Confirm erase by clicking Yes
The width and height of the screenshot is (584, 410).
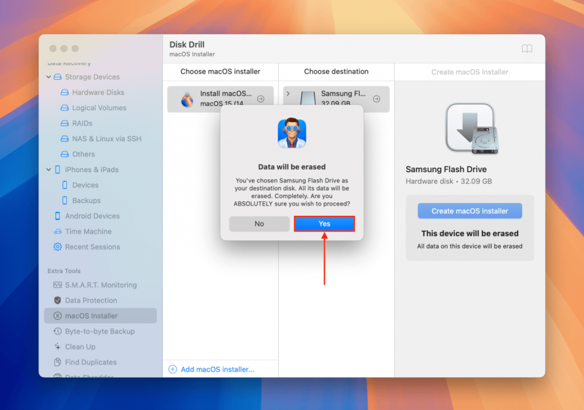click(x=324, y=224)
